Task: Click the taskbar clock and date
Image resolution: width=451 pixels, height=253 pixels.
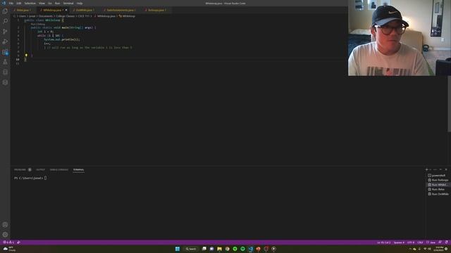Action: [x=439, y=249]
